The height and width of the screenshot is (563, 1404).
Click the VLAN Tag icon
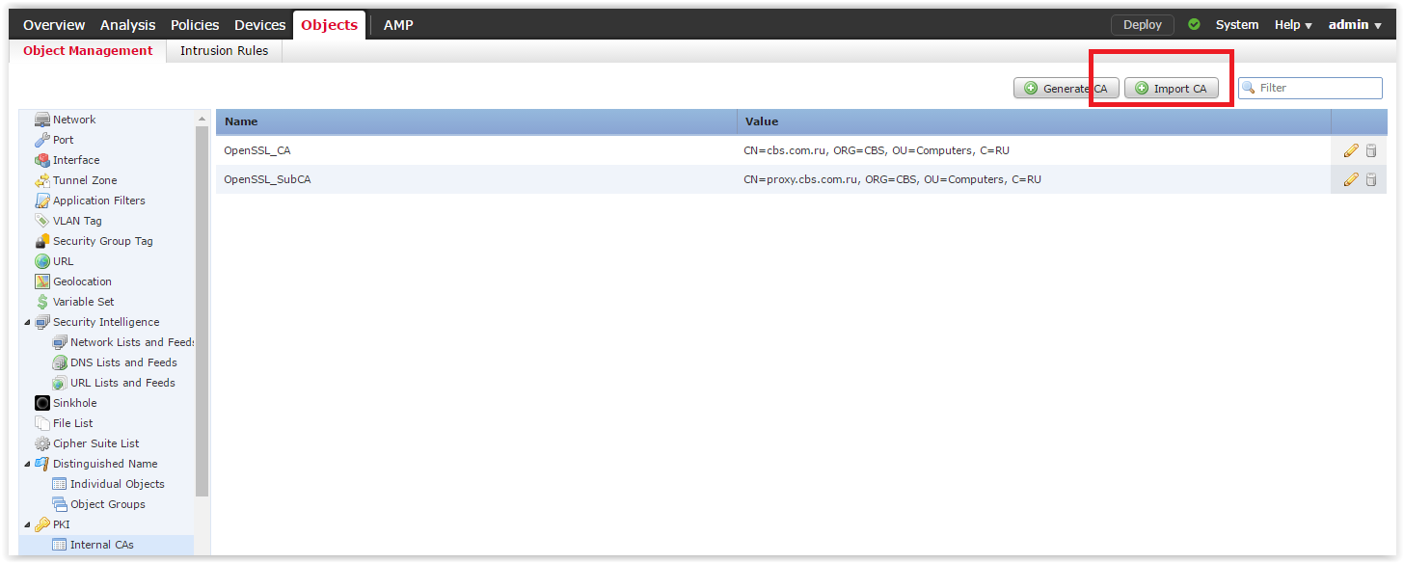42,221
